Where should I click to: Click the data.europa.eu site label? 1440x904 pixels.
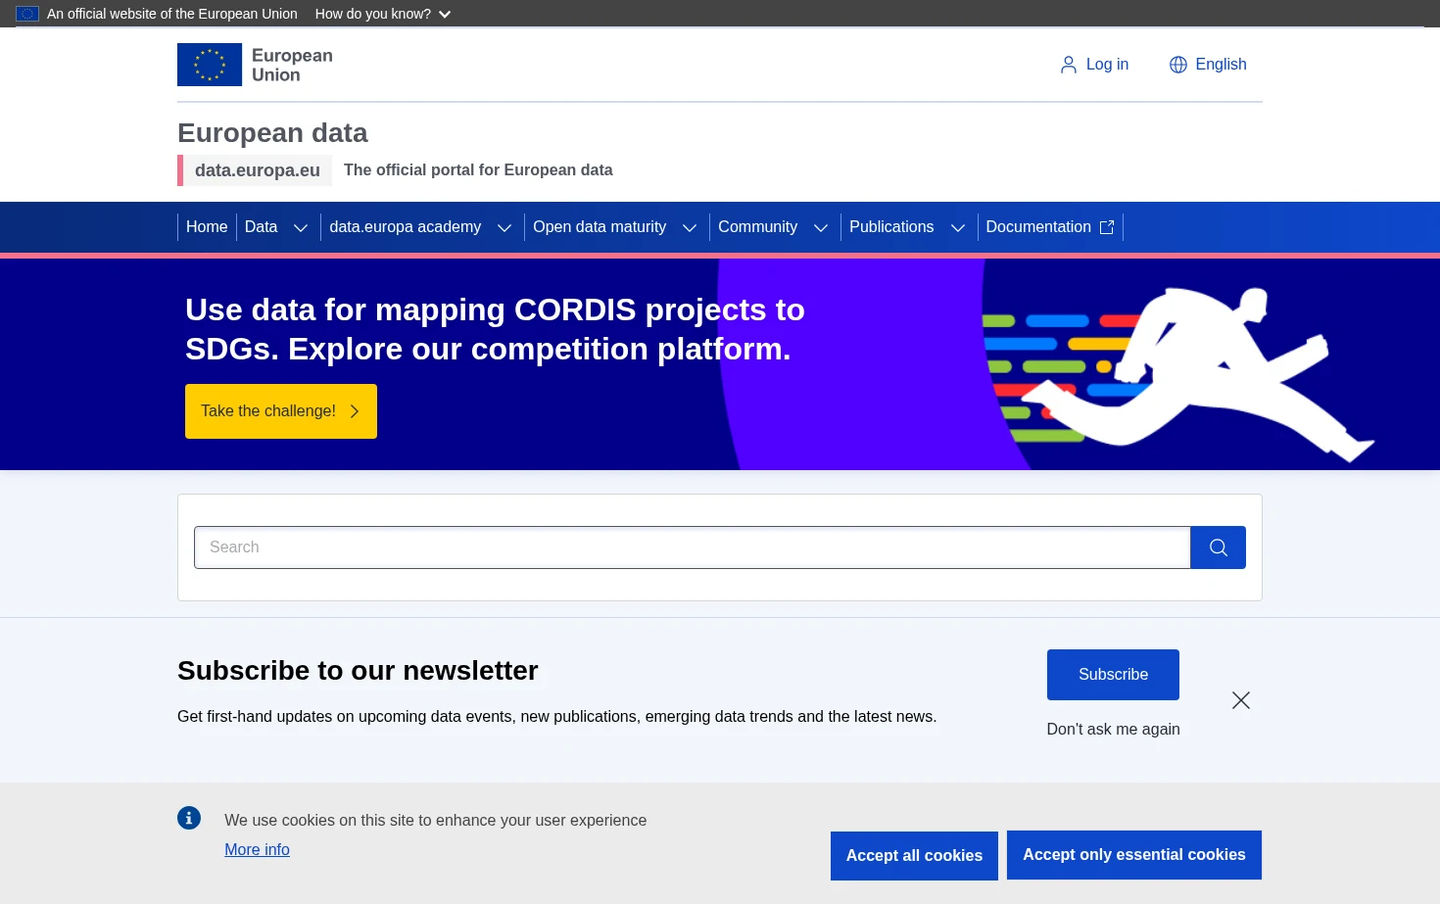tap(258, 170)
